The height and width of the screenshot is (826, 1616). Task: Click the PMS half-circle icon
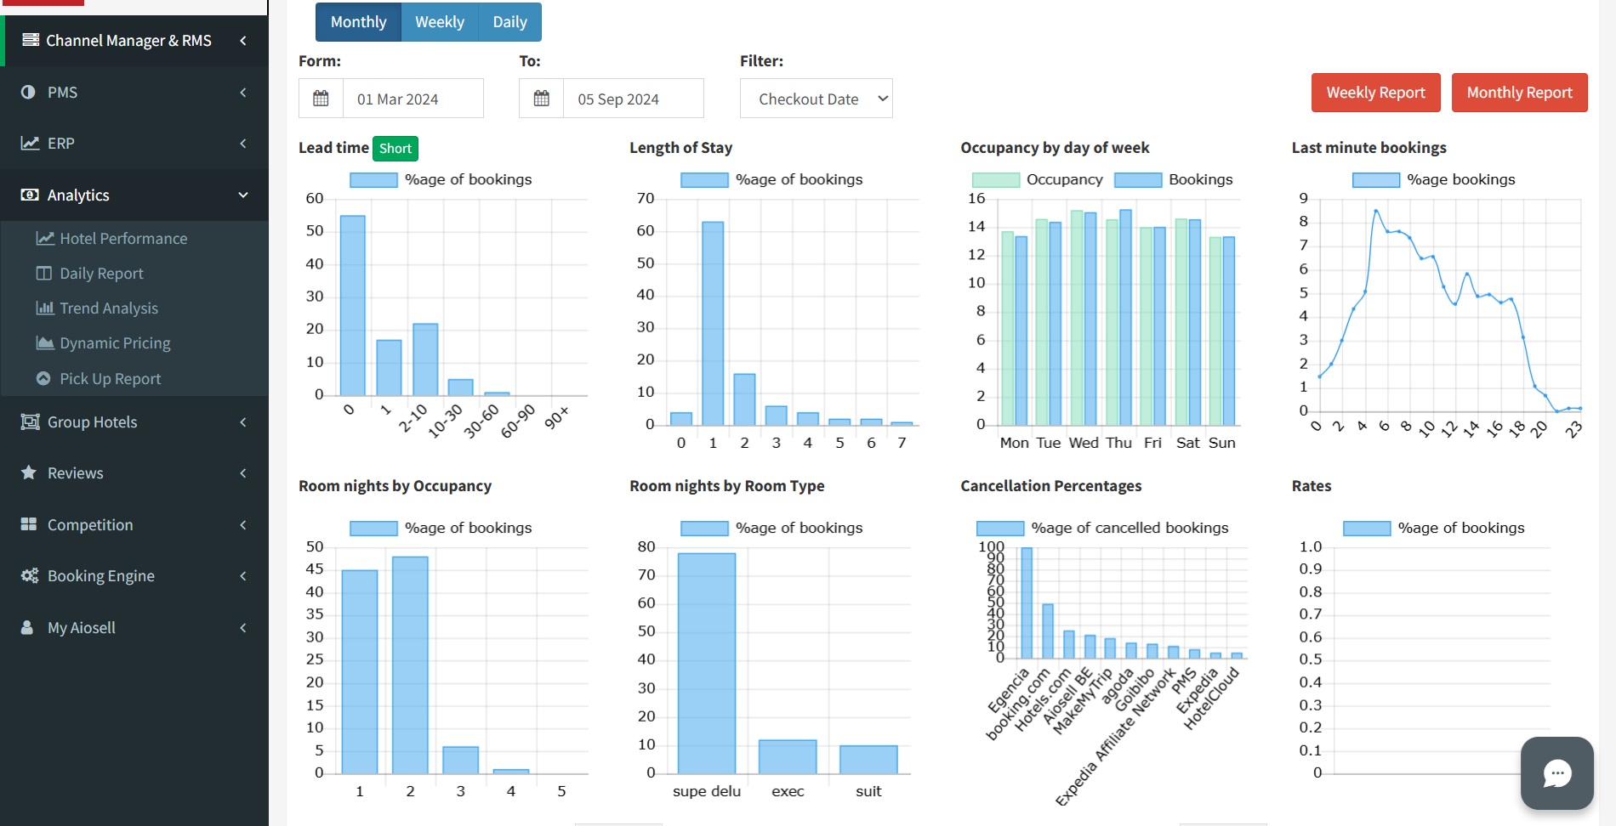28,92
